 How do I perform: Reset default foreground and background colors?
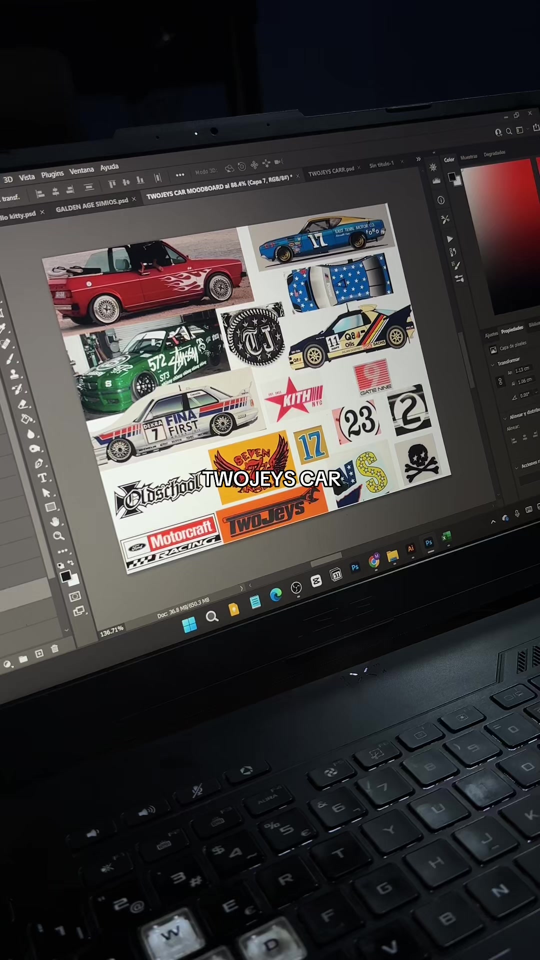pos(60,565)
